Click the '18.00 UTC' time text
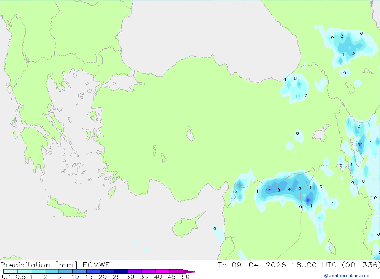 [x=314, y=265]
